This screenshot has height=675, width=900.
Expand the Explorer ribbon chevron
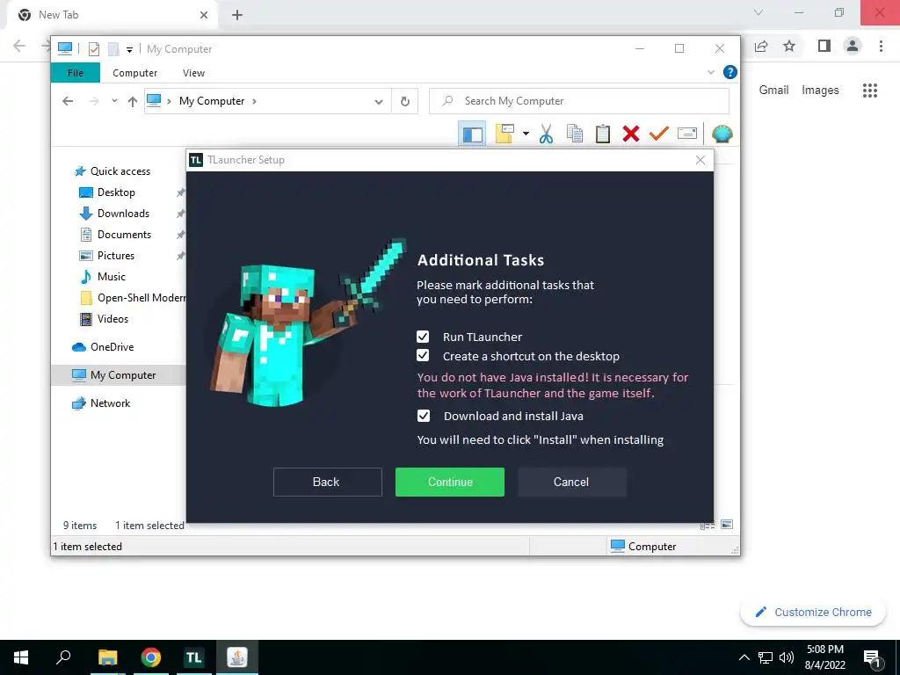click(710, 72)
